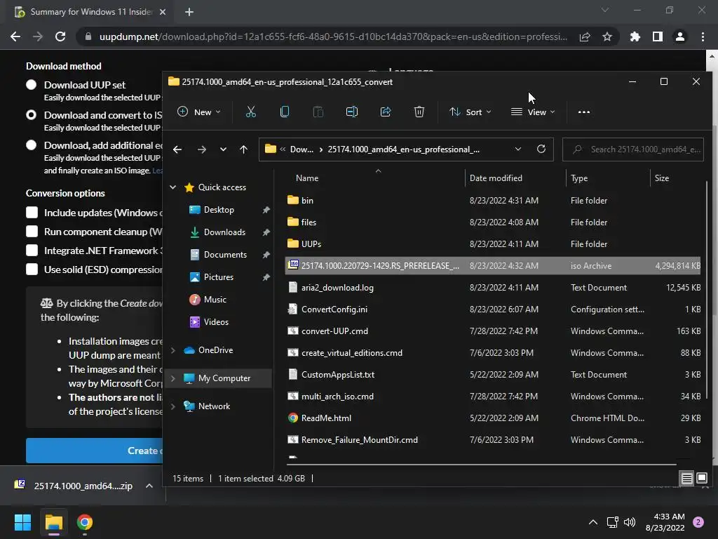
Task: Open the Chrome extensions puzzle icon
Action: (635, 36)
